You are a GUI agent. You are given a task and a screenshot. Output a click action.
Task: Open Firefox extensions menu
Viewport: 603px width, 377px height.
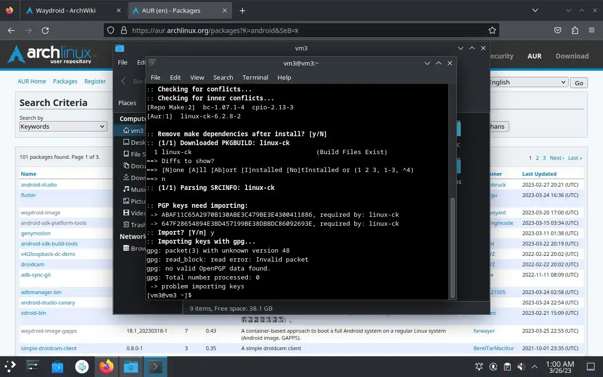[575, 30]
